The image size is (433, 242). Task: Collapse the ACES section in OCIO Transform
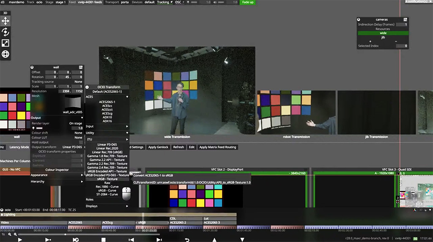(x=127, y=97)
